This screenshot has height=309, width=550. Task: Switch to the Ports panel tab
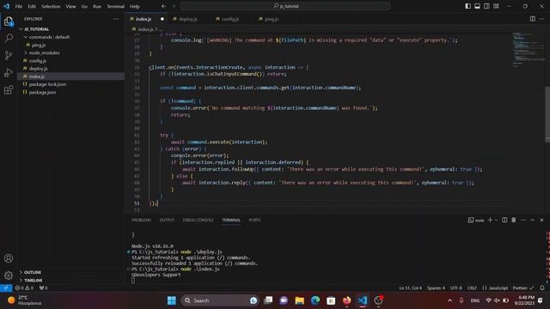[254, 220]
